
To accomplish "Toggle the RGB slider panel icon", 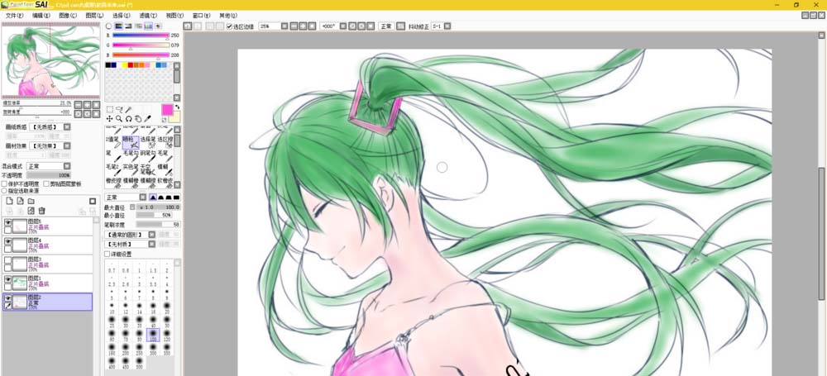I will click(x=118, y=26).
